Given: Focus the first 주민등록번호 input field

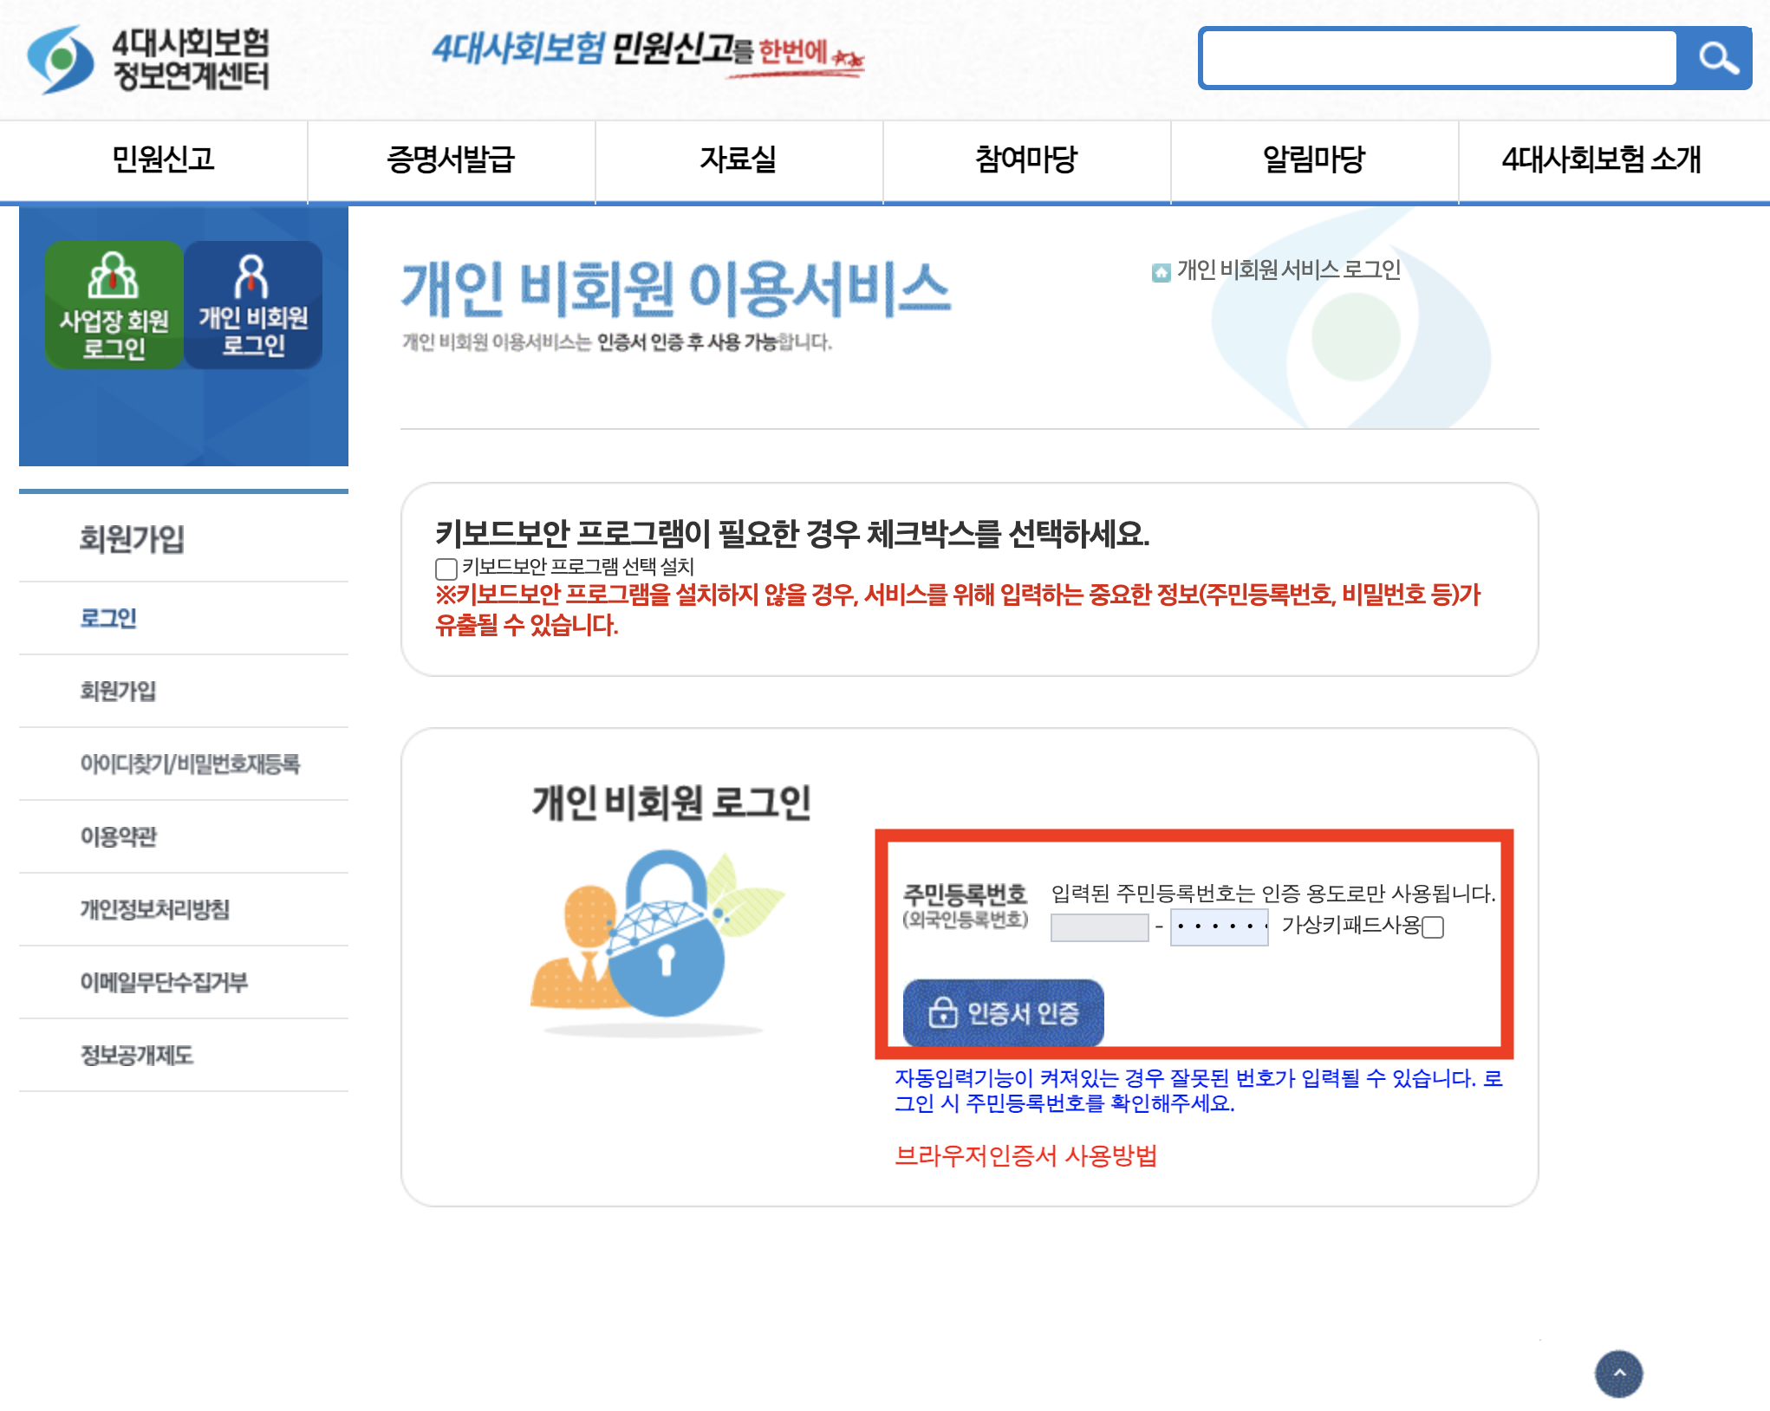Looking at the screenshot, I should [x=1098, y=927].
